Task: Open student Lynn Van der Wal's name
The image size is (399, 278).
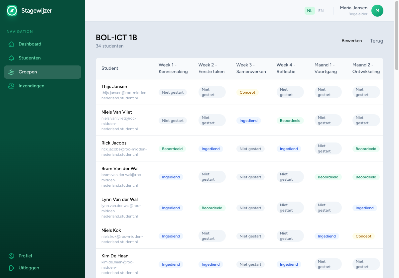Action: (x=119, y=199)
